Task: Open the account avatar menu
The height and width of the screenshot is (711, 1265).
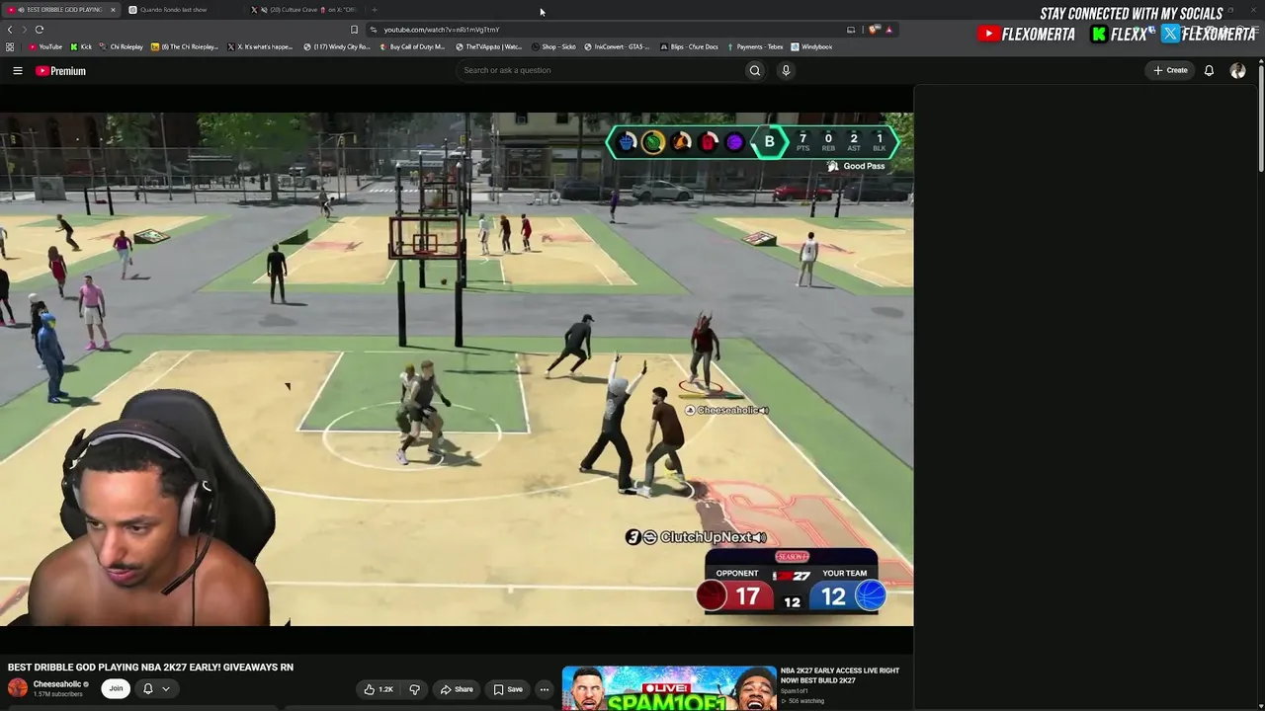Action: point(1237,71)
